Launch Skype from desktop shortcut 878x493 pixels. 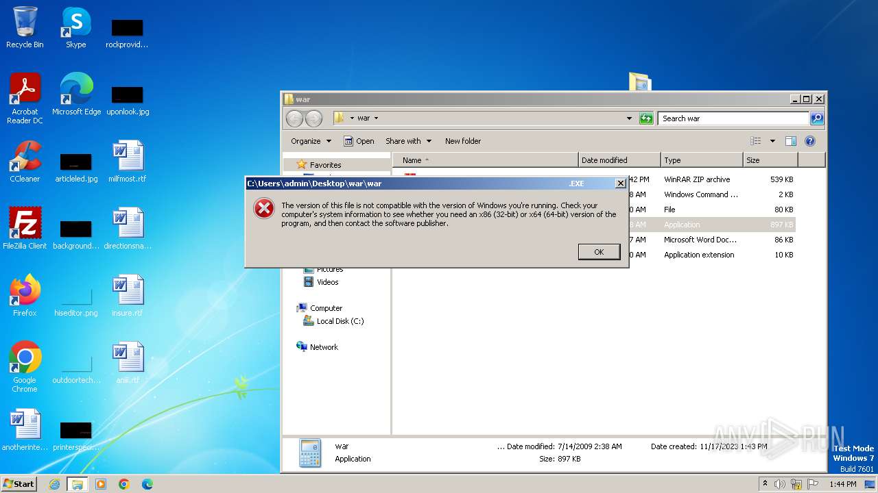[75, 27]
